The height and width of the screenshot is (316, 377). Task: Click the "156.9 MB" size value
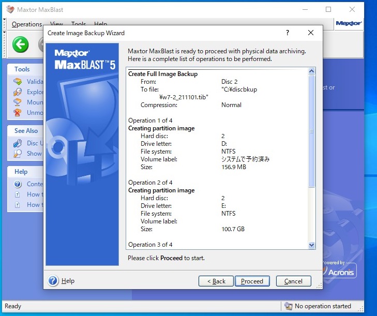click(x=234, y=167)
